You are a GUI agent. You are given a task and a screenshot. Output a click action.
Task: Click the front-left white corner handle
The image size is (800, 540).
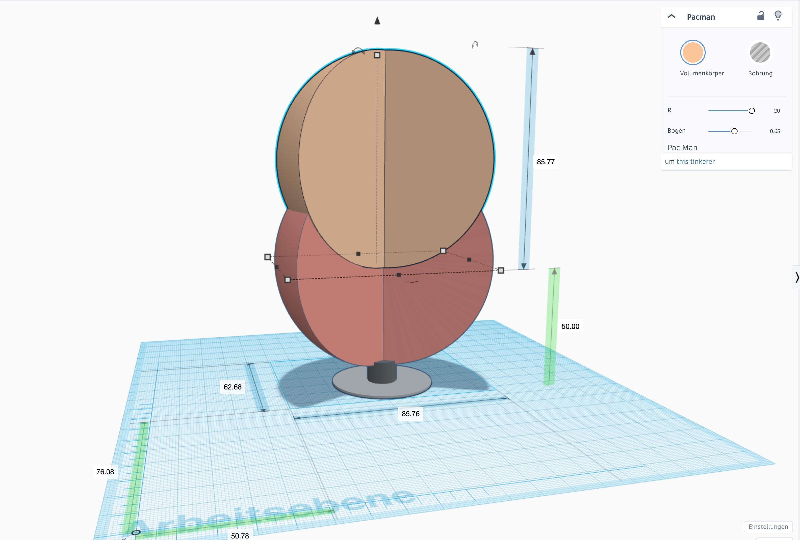pyautogui.click(x=288, y=280)
